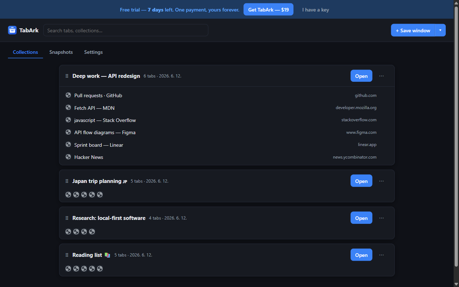Click the TabArk logo icon
The width and height of the screenshot is (459, 287).
pyautogui.click(x=12, y=30)
